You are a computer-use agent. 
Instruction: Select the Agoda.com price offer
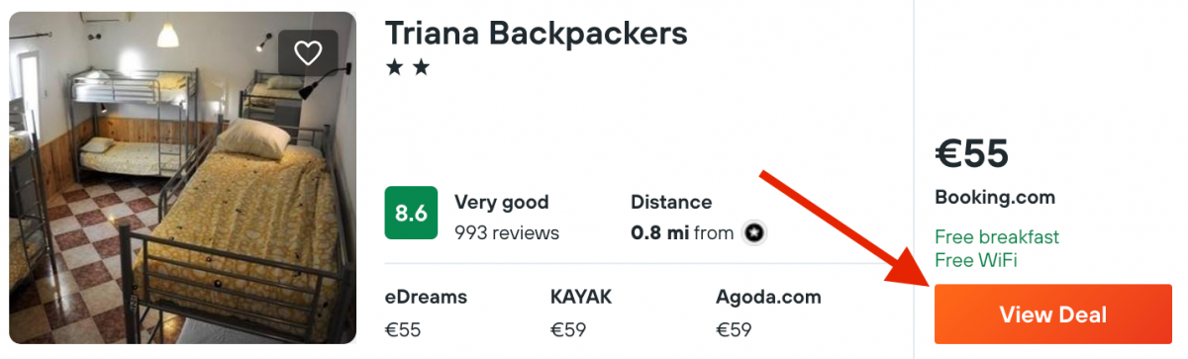point(768,314)
